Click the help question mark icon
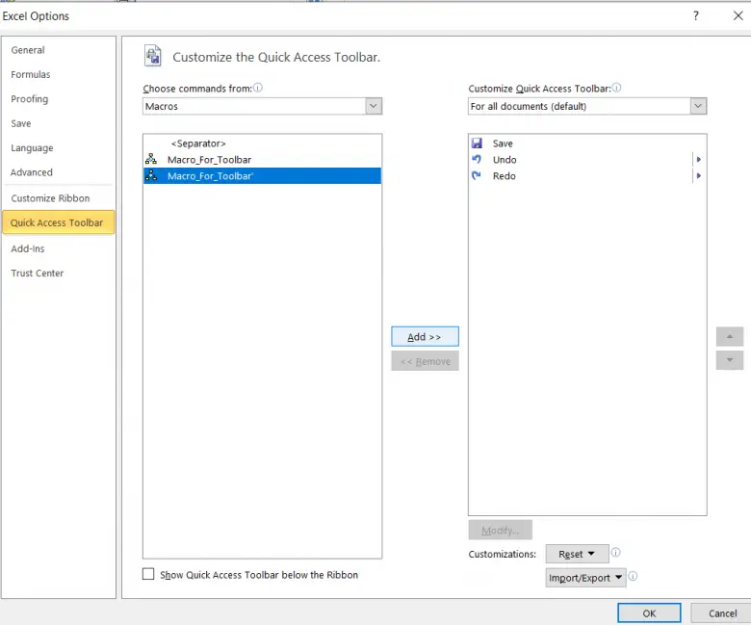The width and height of the screenshot is (751, 625). tap(696, 16)
